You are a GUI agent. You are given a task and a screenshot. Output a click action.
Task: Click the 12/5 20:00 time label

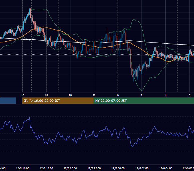point(70,168)
